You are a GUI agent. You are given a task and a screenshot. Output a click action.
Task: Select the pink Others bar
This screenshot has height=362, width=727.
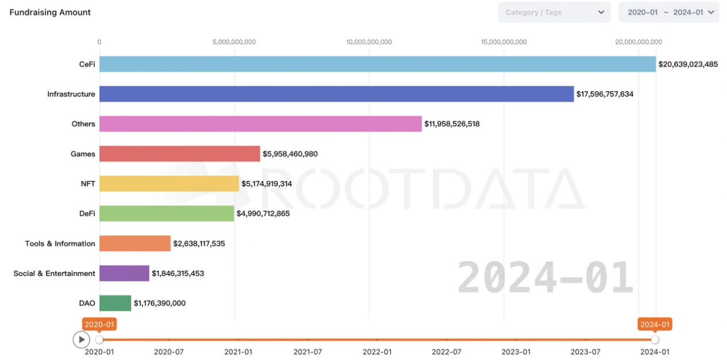[260, 124]
